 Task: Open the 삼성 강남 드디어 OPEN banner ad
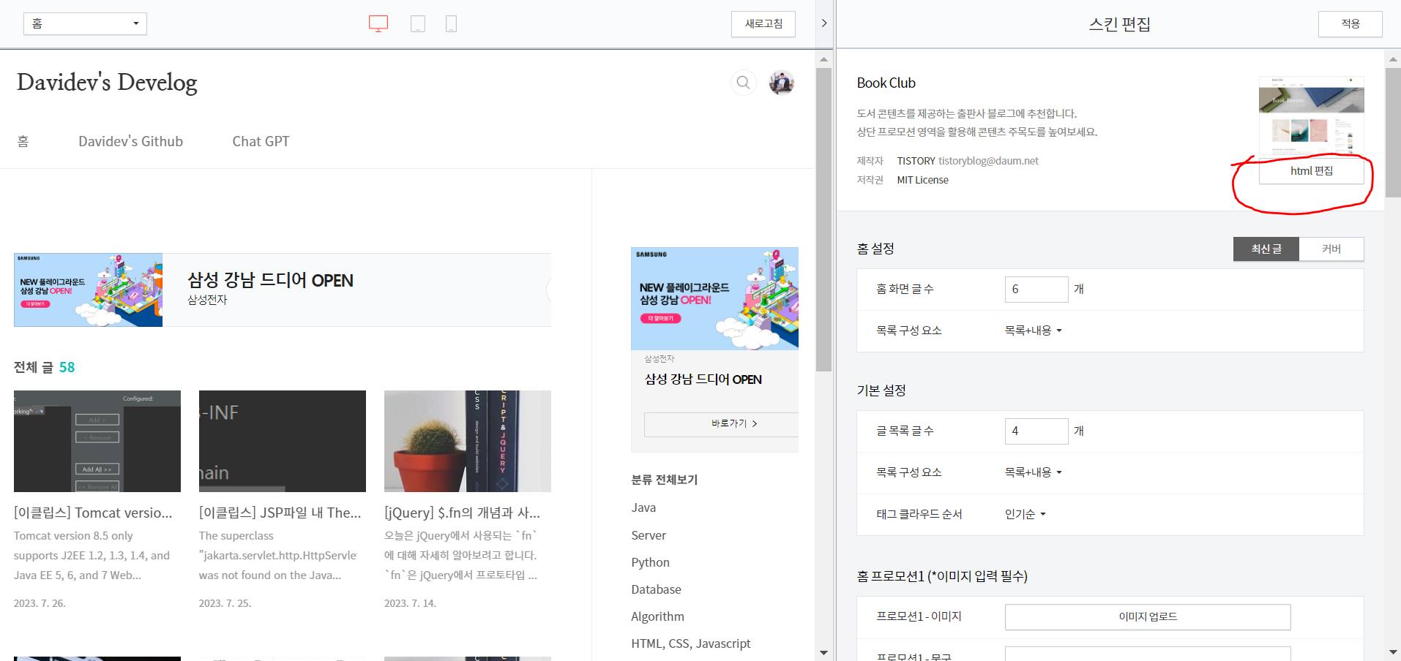(x=283, y=290)
